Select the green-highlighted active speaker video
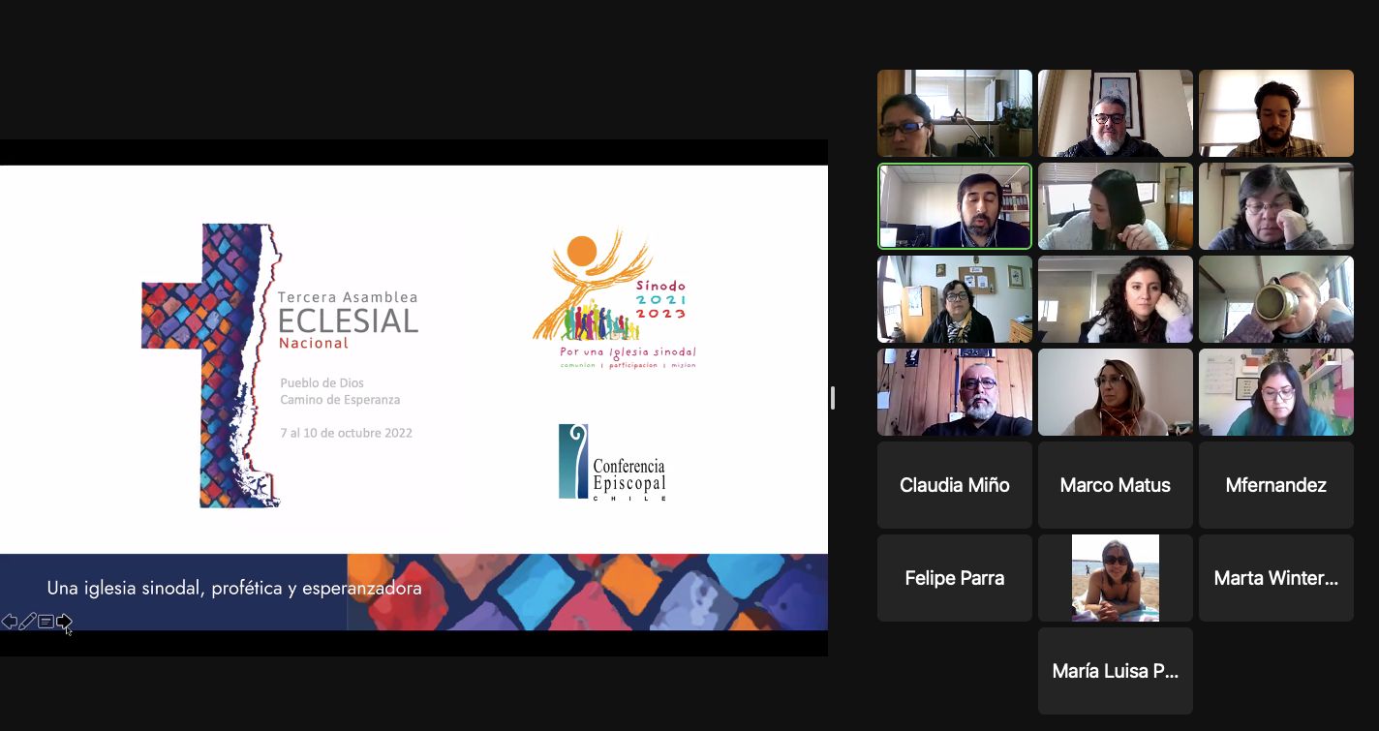 click(954, 206)
